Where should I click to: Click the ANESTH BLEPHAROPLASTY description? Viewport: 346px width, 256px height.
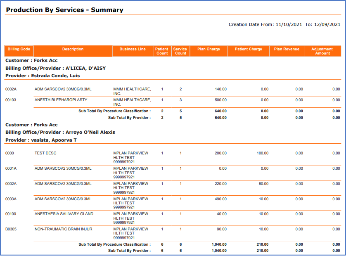61,100
